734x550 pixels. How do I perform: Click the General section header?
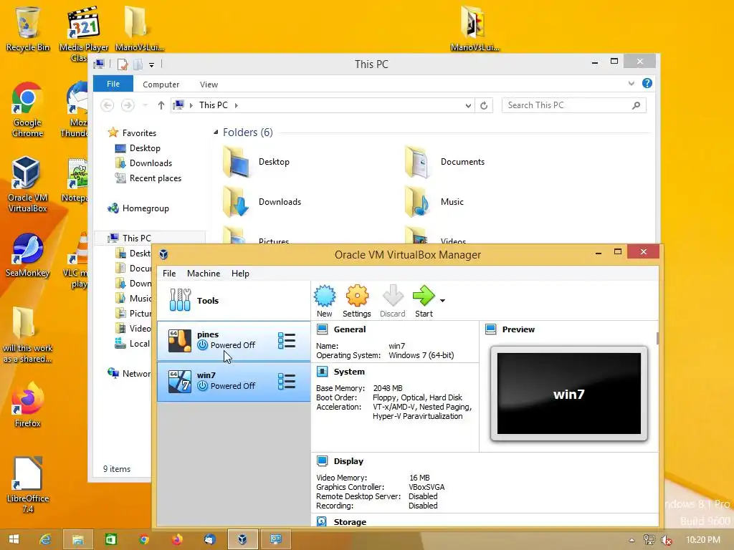point(349,329)
